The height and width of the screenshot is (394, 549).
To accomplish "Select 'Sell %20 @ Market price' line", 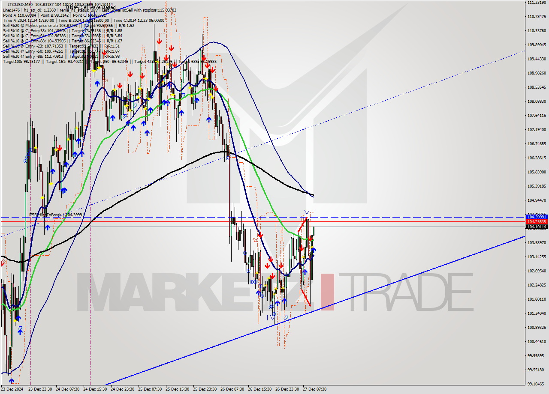I will tap(69, 25).
